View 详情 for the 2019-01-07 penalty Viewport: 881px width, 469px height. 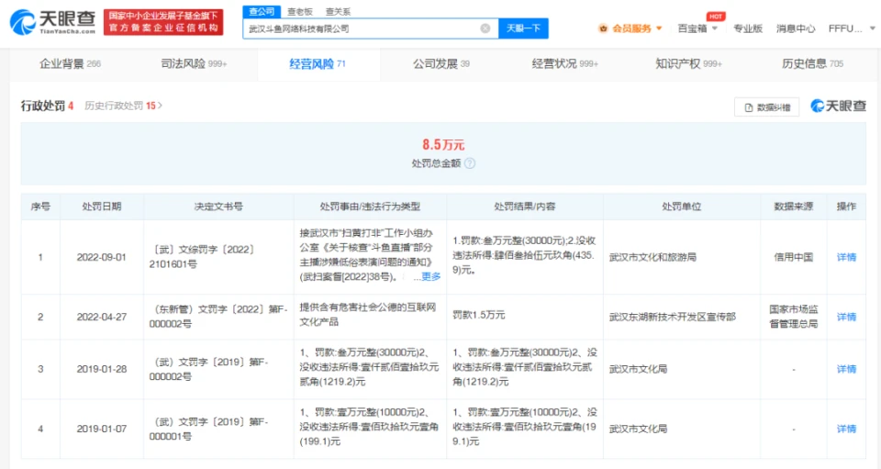pos(845,429)
